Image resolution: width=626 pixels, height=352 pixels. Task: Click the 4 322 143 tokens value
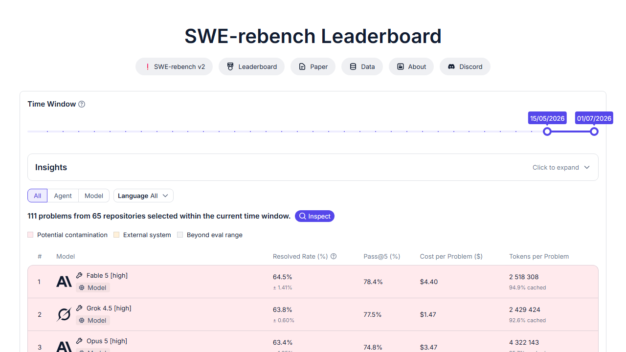pyautogui.click(x=524, y=342)
